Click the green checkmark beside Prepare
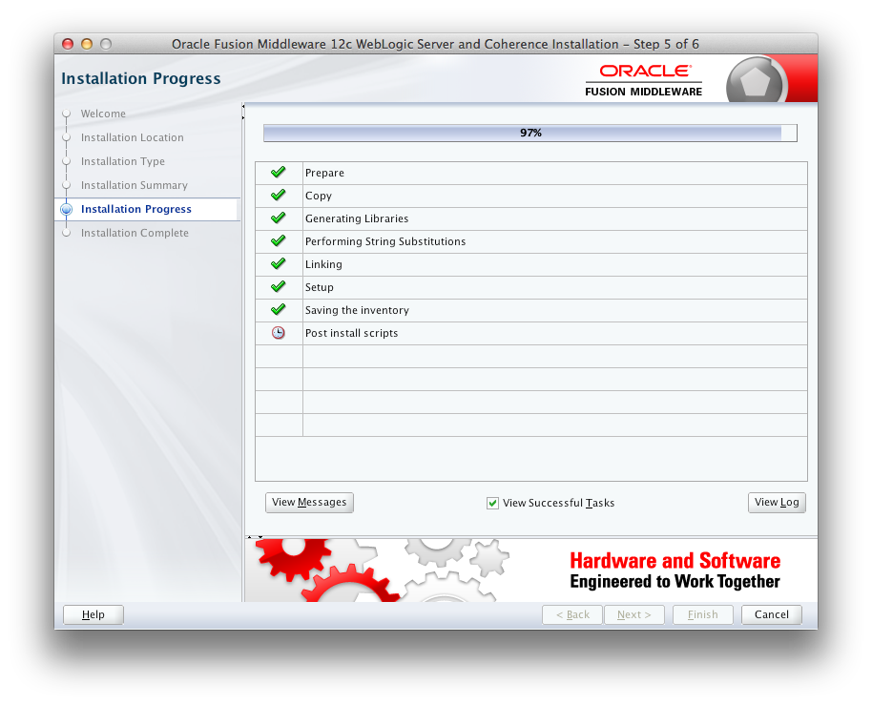Screen dimensions: 872x705 point(278,173)
